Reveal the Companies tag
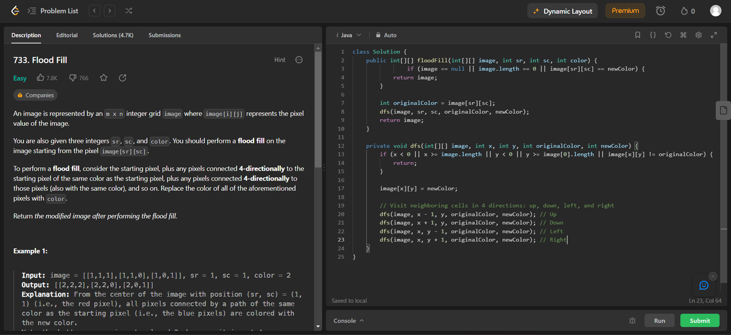The height and width of the screenshot is (335, 731). (35, 95)
